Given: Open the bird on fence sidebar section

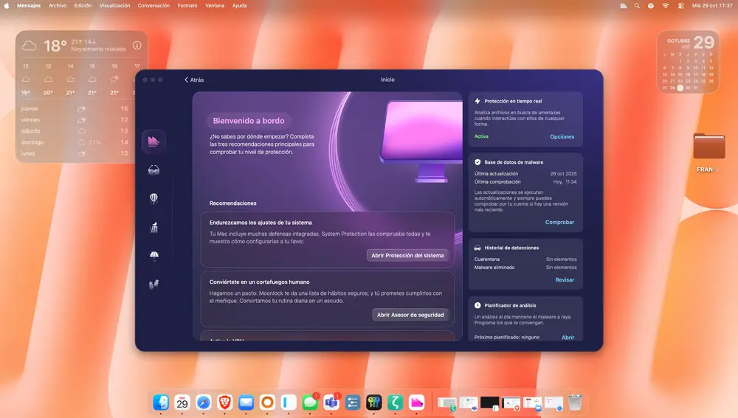Looking at the screenshot, I should 154,227.
